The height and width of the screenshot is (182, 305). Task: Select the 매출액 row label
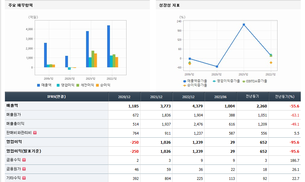point(12,106)
